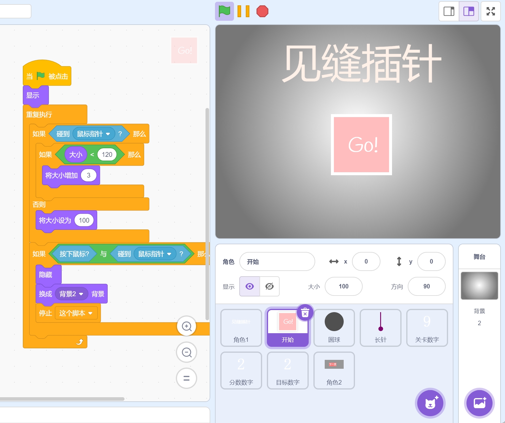Image resolution: width=505 pixels, height=423 pixels.
Task: Delete the 开始 sprite via trash icon
Action: (x=305, y=312)
